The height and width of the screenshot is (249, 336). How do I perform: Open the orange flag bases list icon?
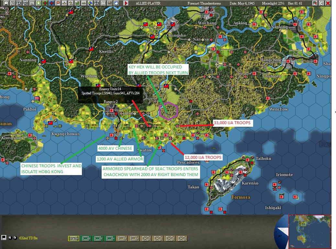(58, 3)
